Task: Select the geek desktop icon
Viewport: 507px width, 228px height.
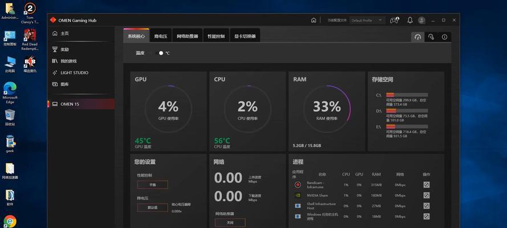Action: [x=10, y=144]
